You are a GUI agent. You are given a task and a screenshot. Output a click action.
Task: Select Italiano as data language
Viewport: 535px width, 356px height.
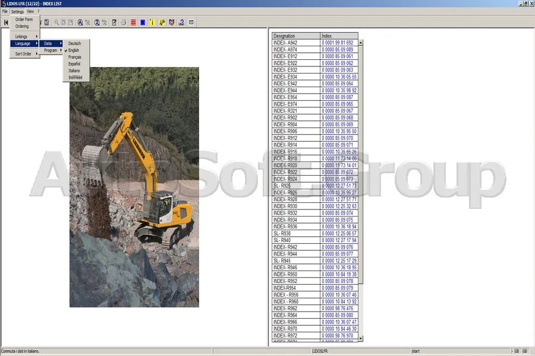(x=75, y=70)
